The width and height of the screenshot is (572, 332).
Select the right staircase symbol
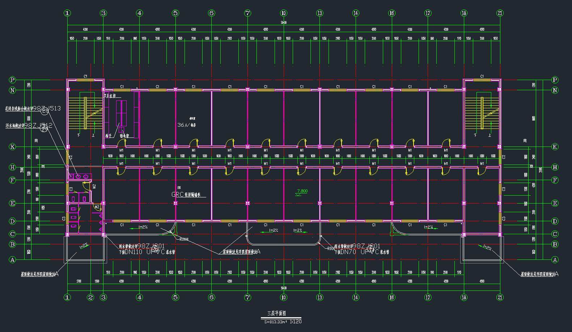(482, 113)
